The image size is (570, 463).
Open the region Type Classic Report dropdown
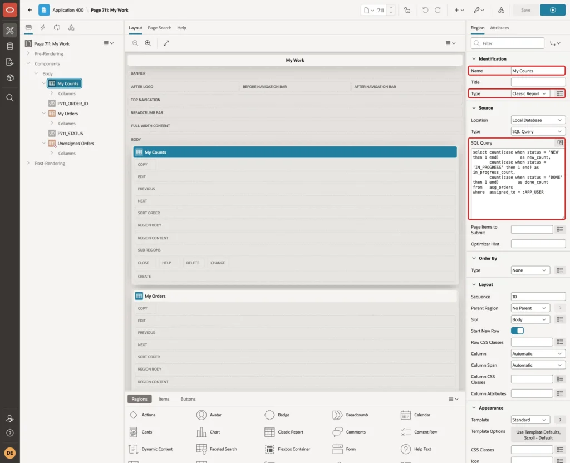(530, 93)
